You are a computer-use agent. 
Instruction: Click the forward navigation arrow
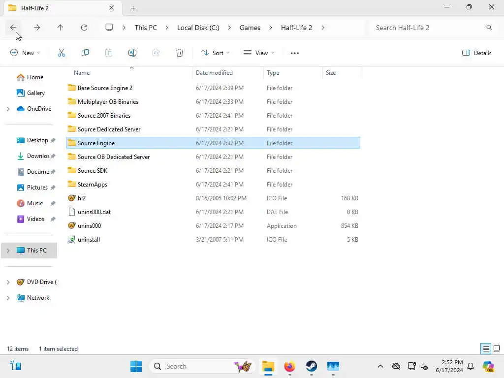[x=37, y=28]
